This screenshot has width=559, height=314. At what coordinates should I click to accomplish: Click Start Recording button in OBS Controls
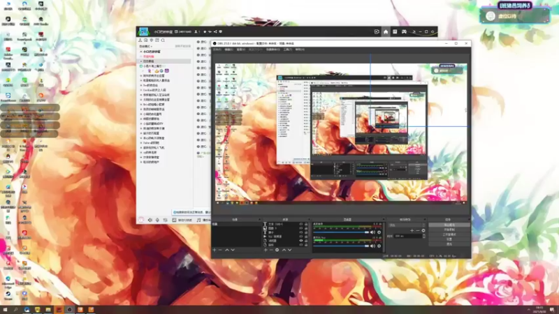pos(449,230)
